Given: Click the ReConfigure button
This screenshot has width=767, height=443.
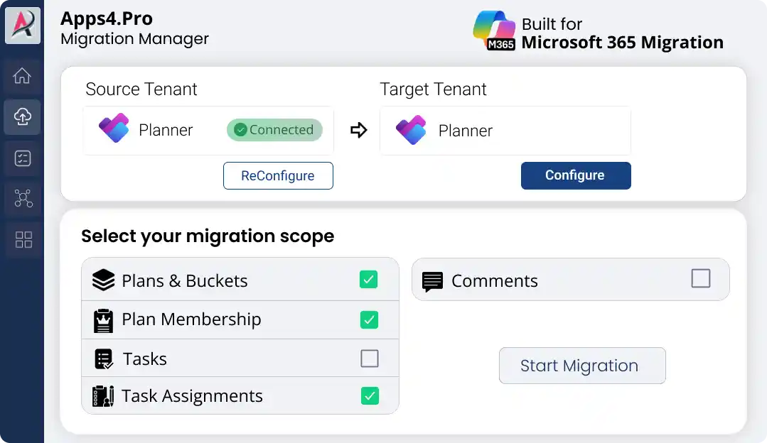Looking at the screenshot, I should coord(278,175).
